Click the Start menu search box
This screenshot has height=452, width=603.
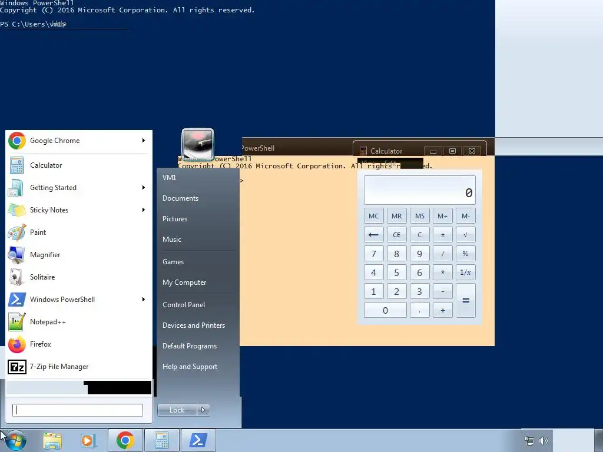[x=78, y=410]
